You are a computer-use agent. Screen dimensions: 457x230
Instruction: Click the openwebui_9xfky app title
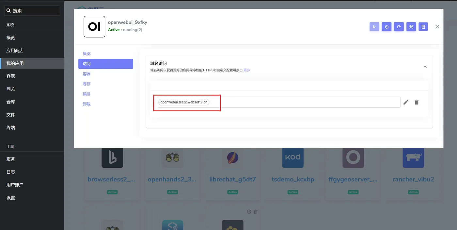pyautogui.click(x=128, y=22)
